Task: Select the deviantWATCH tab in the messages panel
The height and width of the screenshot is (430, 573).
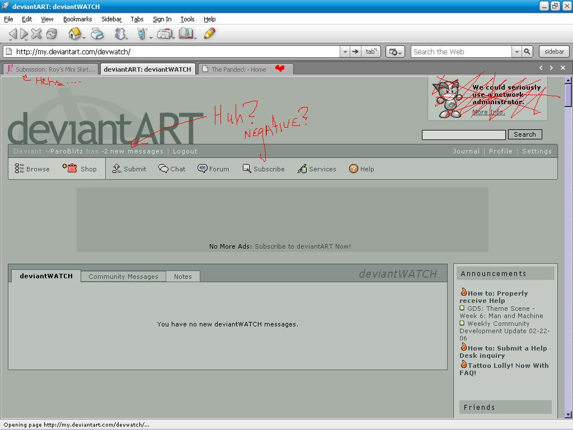Action: point(46,276)
